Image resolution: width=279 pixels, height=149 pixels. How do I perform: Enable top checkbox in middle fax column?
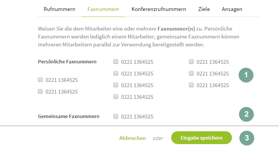point(116,61)
